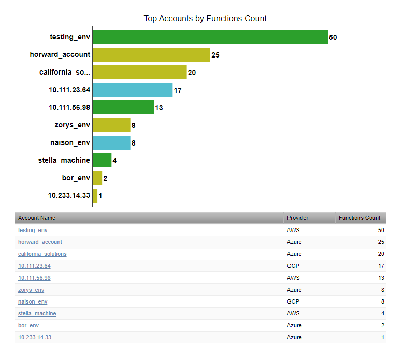Click the horward_account chart axis label

tap(60, 54)
